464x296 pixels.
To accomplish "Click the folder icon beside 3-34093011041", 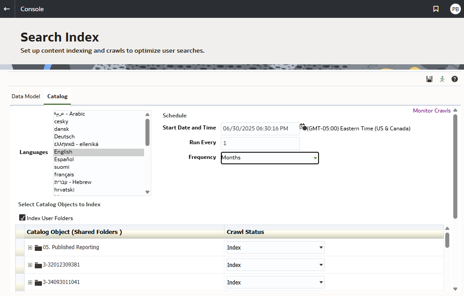I will (38, 282).
